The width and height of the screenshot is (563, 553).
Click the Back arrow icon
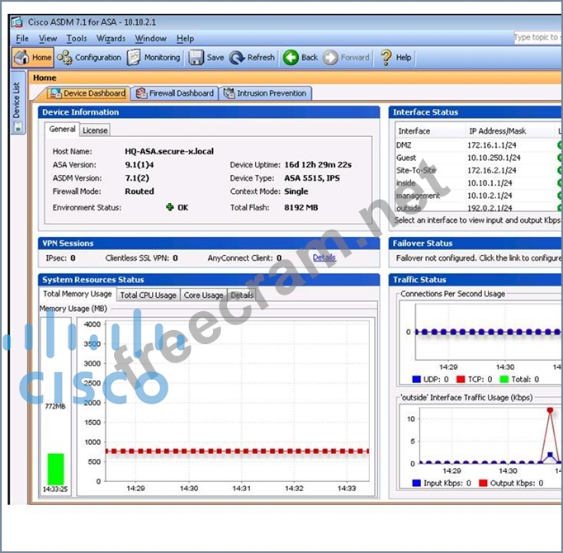pyautogui.click(x=291, y=58)
